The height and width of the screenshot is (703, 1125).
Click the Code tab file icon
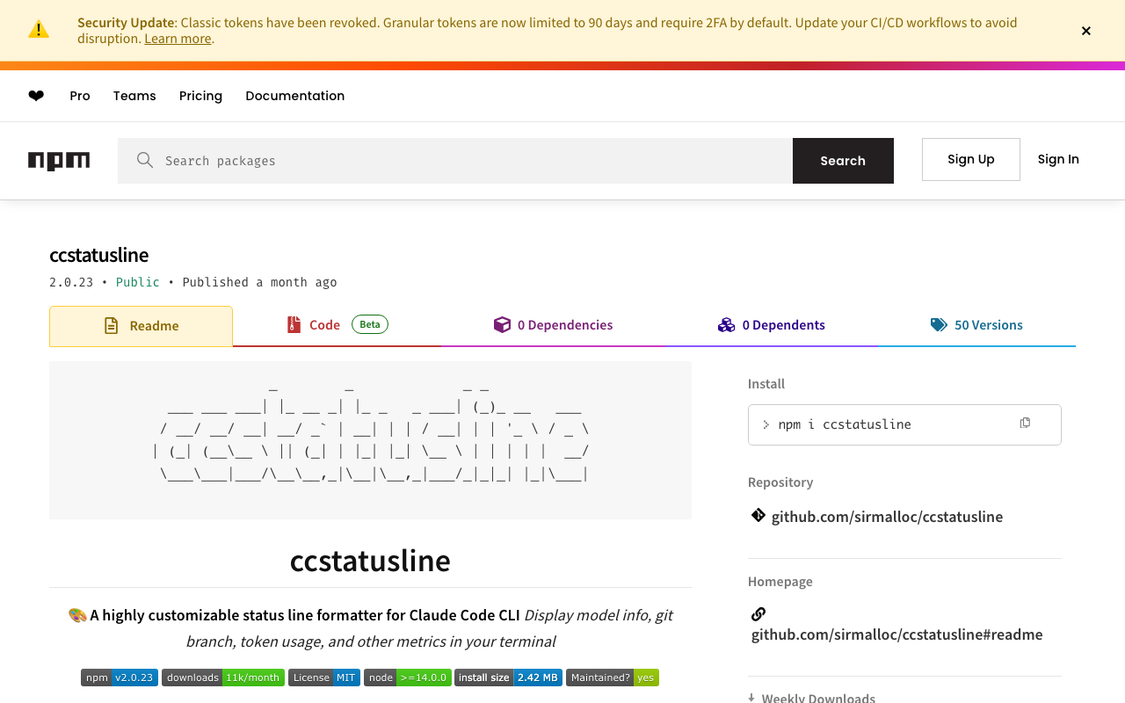pos(294,325)
